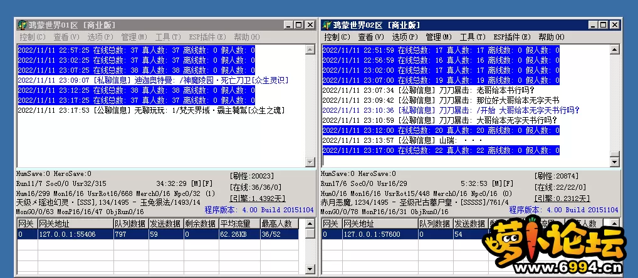Image resolution: width=638 pixels, height=278 pixels.
Task: Open 工具(T) menu in 02区 window
Action: (473, 37)
